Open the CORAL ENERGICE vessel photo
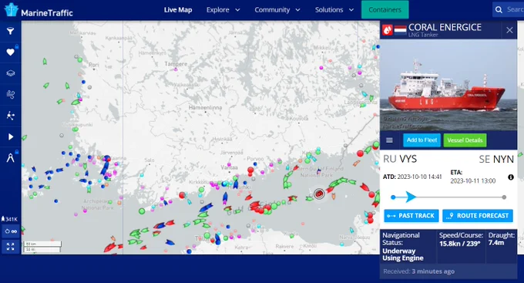 448,85
